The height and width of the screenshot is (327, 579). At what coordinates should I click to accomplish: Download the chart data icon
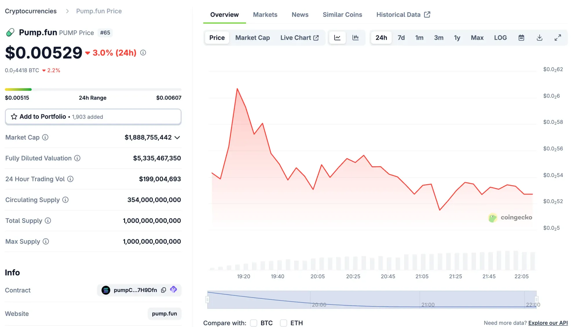tap(540, 38)
